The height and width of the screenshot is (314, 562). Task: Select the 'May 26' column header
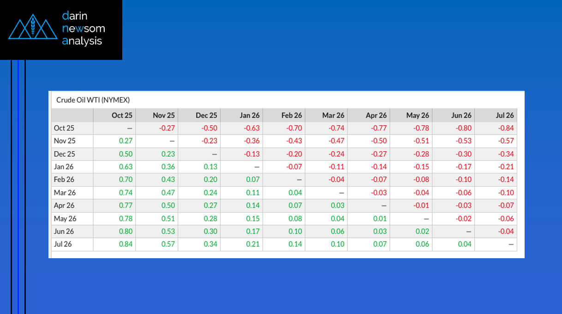coord(418,115)
